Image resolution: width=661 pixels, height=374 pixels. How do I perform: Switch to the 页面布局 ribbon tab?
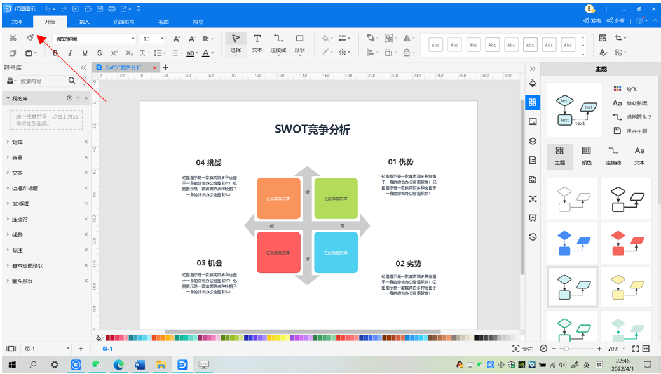click(x=124, y=22)
